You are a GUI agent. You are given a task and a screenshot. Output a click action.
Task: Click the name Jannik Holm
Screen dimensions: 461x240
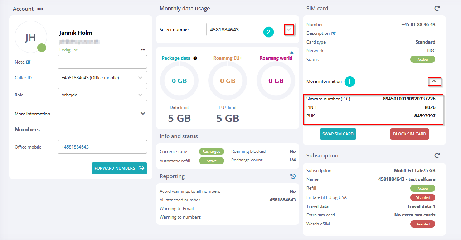[76, 33]
